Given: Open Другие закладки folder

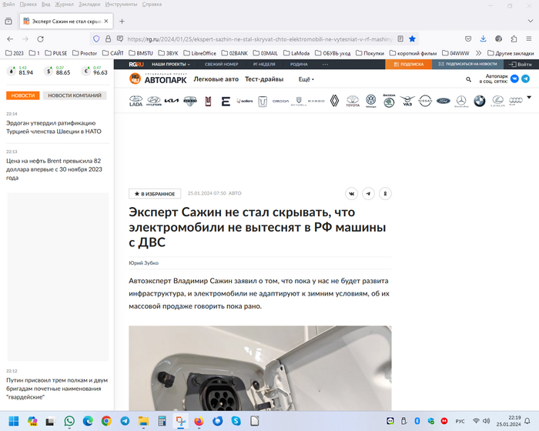Looking at the screenshot, I should click(511, 53).
